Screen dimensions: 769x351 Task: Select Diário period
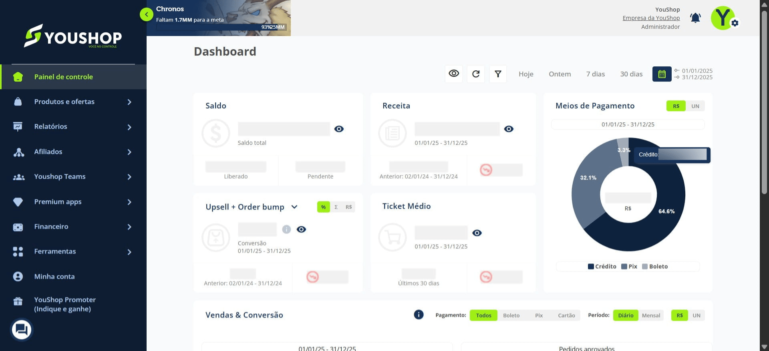(x=626, y=315)
